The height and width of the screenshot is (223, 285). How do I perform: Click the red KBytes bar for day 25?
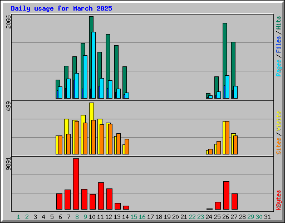218,206
